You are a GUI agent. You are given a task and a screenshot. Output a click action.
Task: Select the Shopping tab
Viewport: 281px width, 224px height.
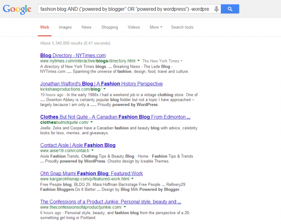(109, 27)
